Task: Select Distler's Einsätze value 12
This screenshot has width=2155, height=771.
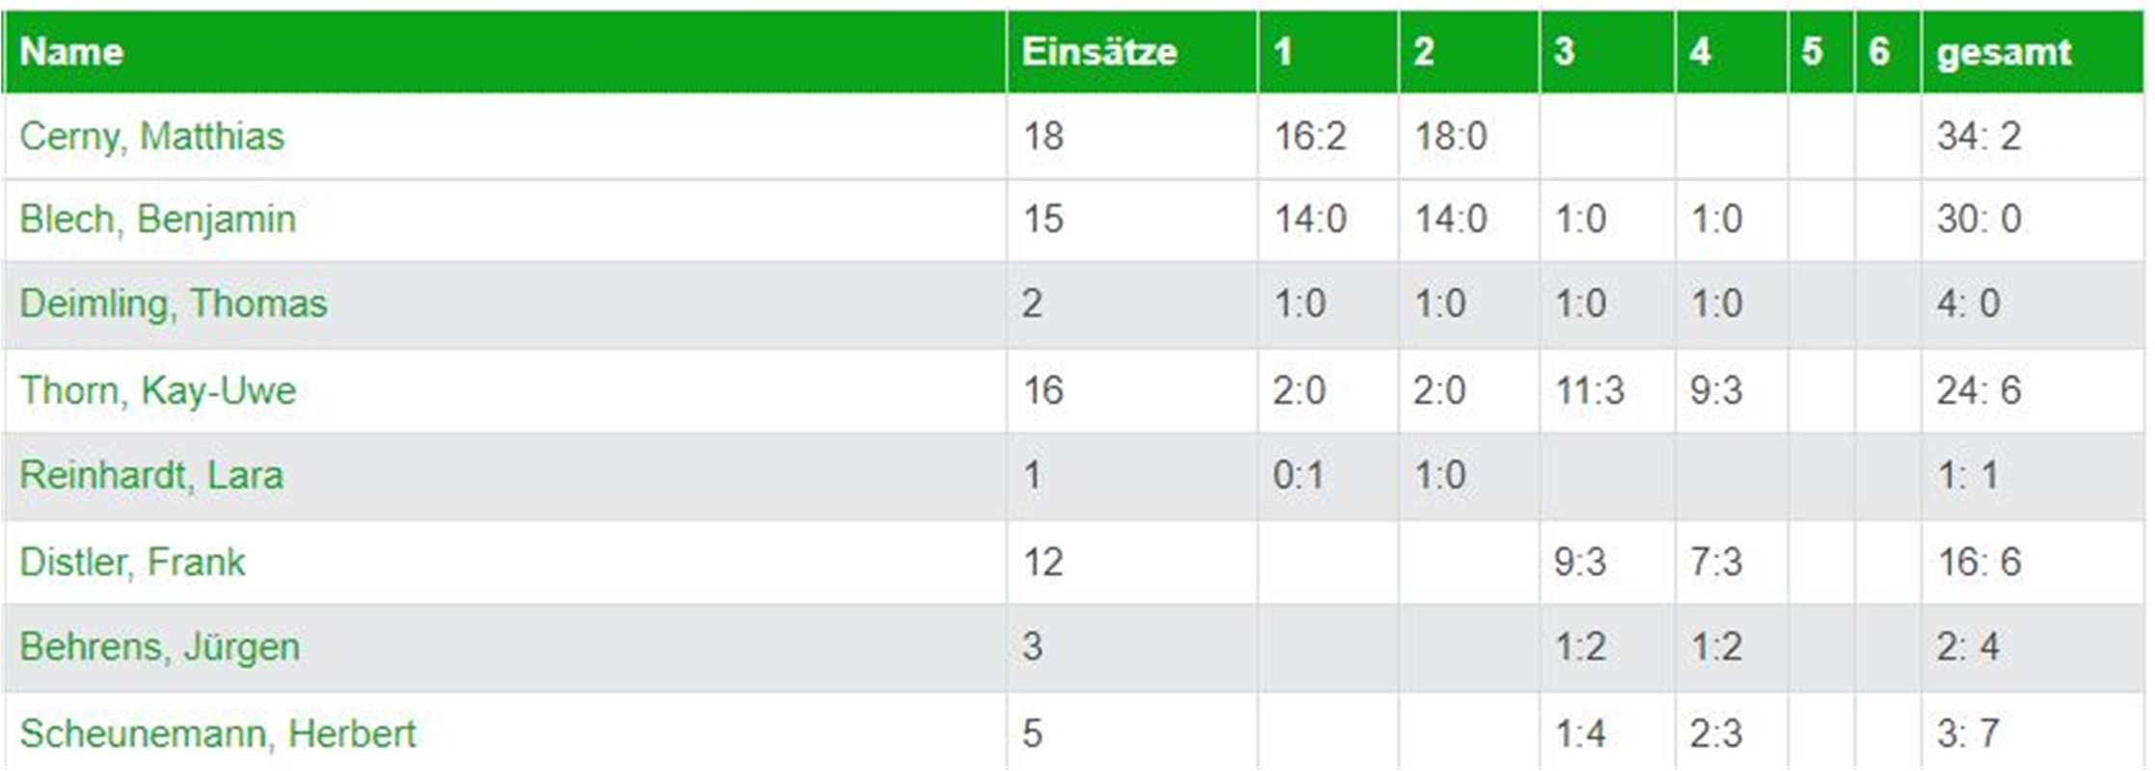Action: point(1132,562)
